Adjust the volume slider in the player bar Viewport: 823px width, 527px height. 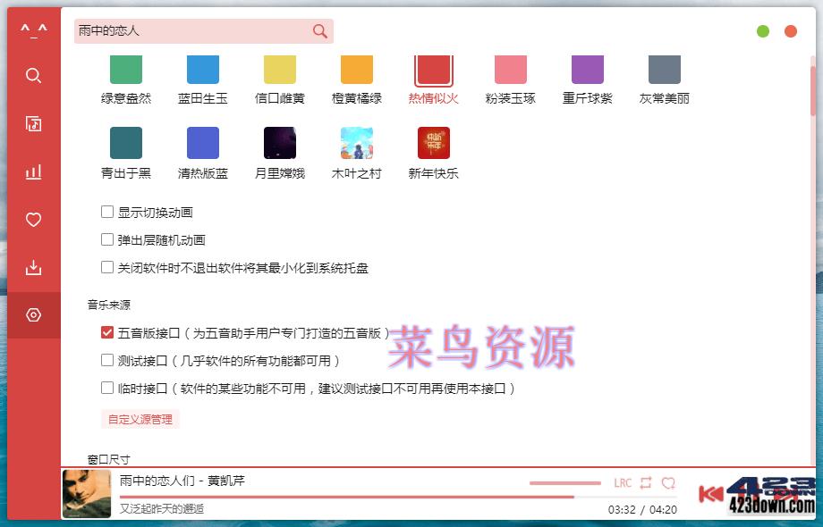[564, 481]
